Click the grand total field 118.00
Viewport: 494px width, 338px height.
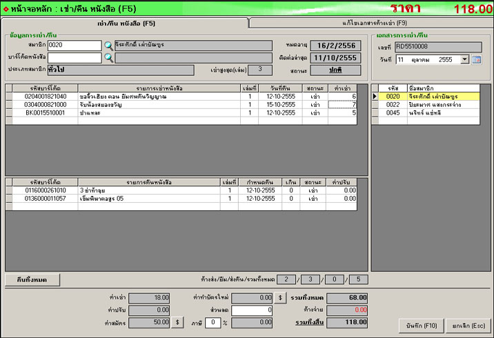tap(347, 323)
